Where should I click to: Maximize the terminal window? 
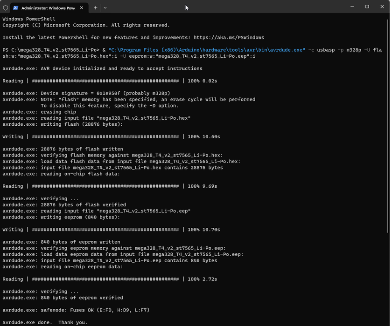pos(367,7)
